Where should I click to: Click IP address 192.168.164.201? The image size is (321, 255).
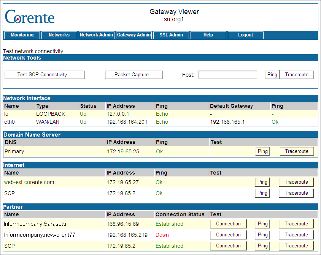[127, 122]
